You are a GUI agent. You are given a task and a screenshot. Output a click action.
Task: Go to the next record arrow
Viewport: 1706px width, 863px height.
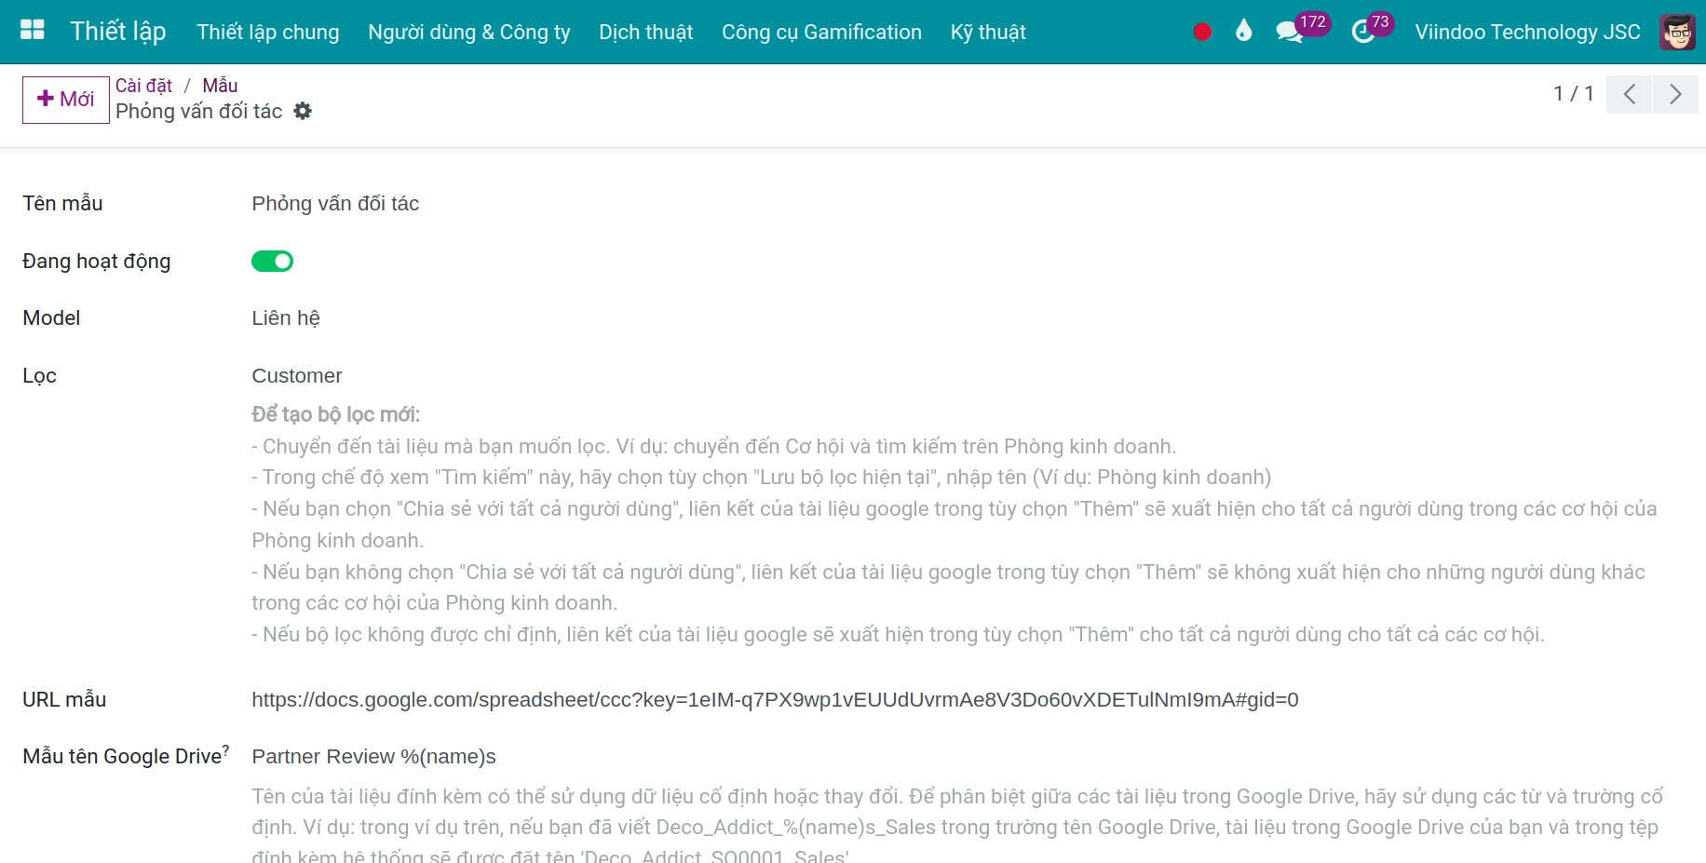pyautogui.click(x=1675, y=94)
